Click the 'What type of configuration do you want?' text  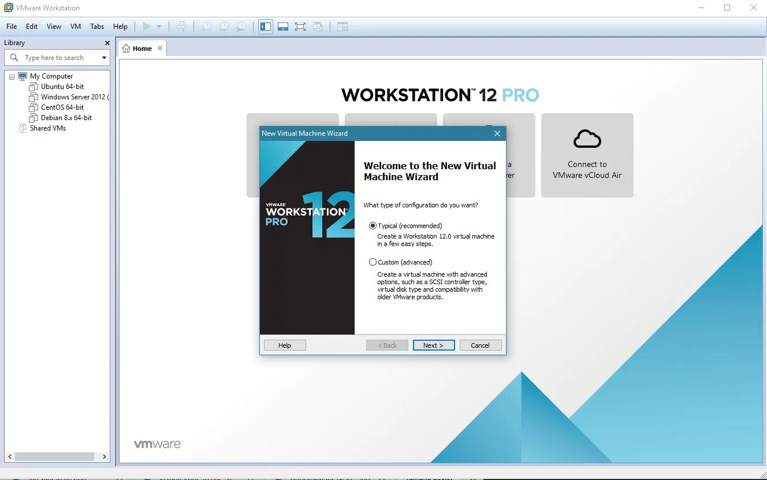pos(420,205)
